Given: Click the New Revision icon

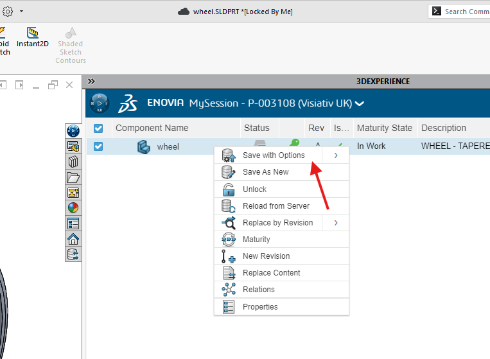Looking at the screenshot, I should (228, 256).
